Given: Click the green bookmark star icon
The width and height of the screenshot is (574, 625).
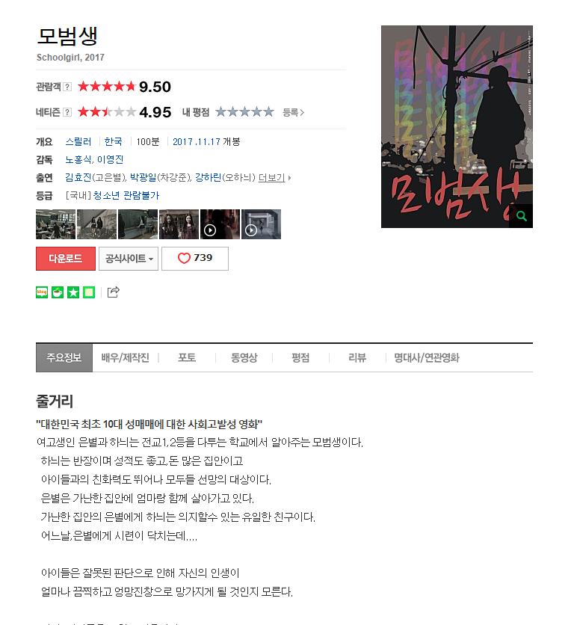Looking at the screenshot, I should pyautogui.click(x=73, y=292).
